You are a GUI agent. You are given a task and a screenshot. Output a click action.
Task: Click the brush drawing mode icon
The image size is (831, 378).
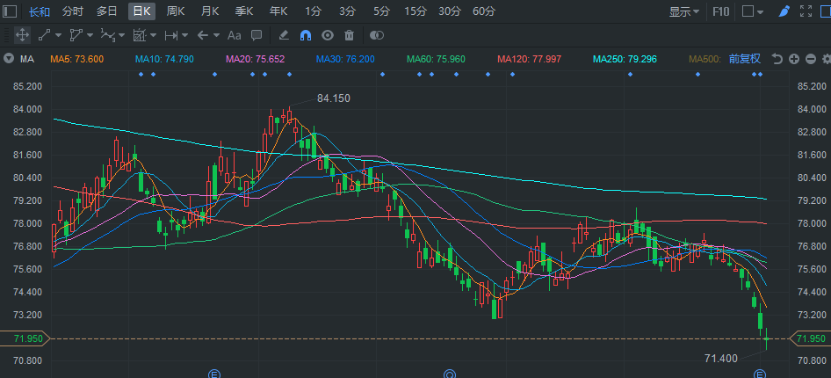(785, 11)
